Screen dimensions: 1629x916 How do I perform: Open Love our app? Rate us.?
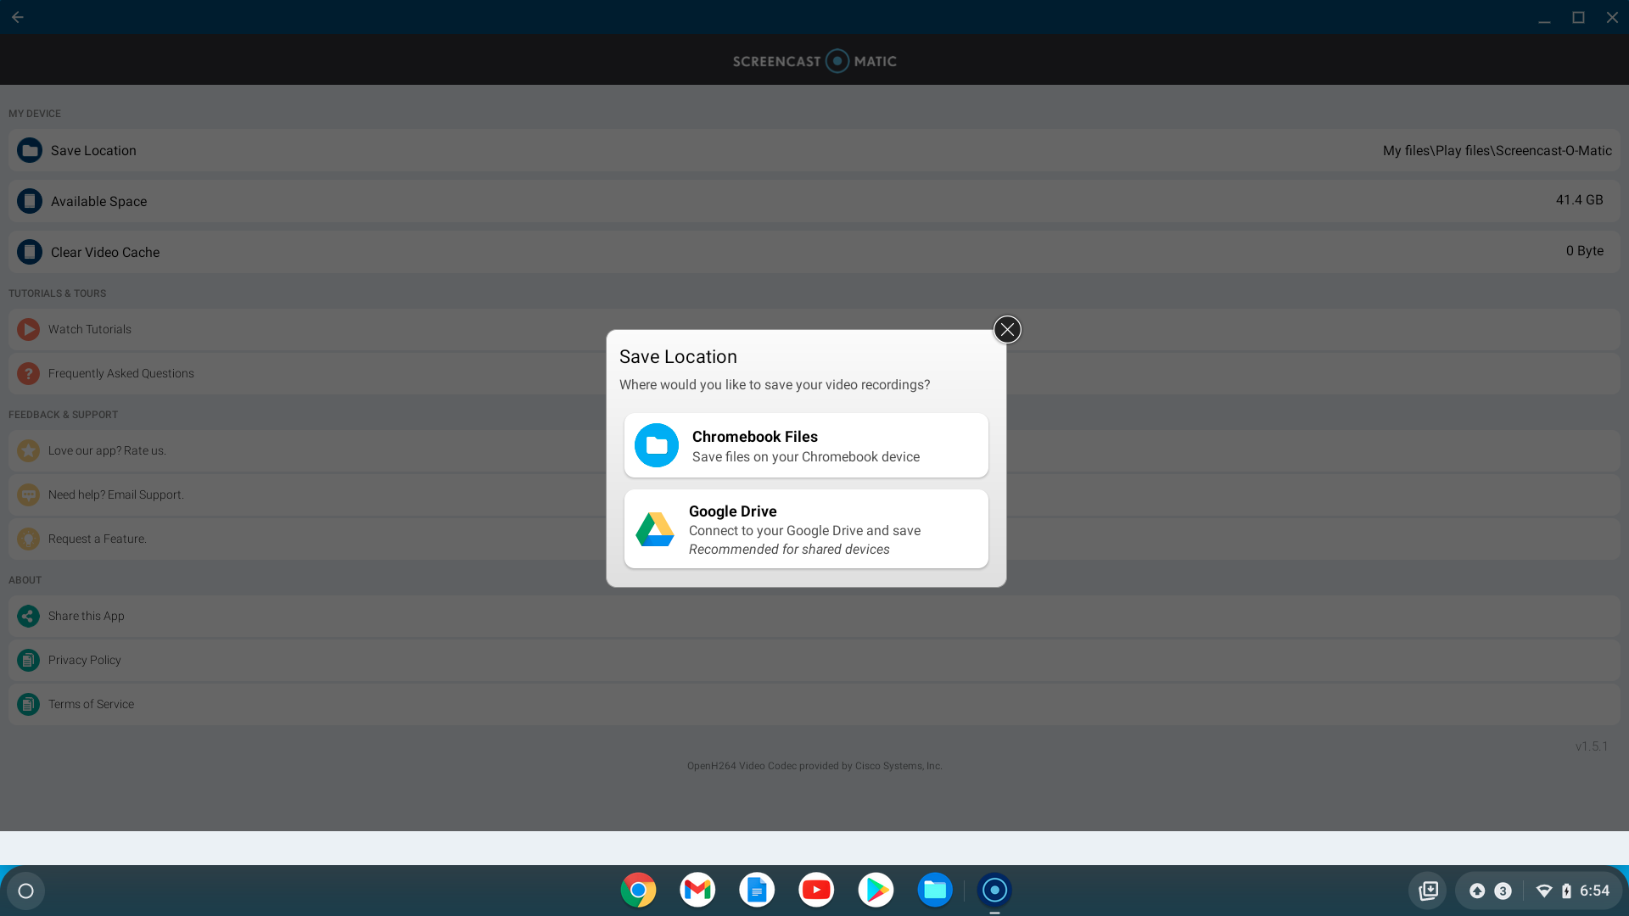point(814,450)
